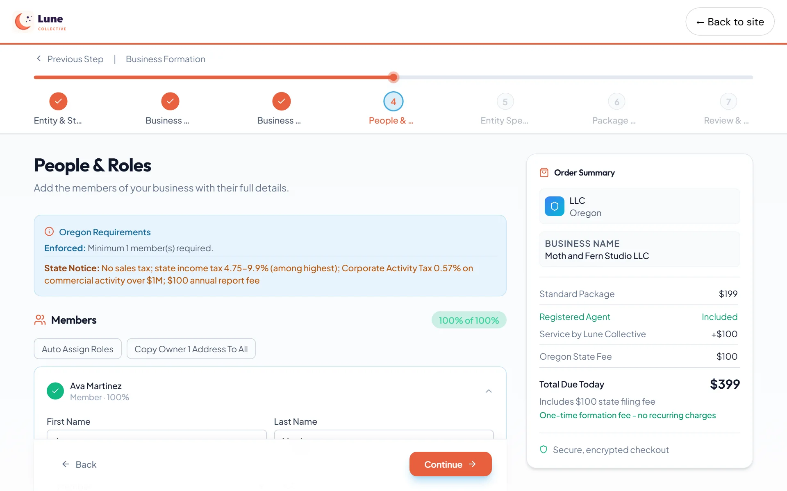The width and height of the screenshot is (787, 491).
Task: Click the secure checkout shield icon
Action: pos(544,449)
